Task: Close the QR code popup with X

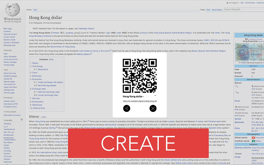Action: point(153,108)
